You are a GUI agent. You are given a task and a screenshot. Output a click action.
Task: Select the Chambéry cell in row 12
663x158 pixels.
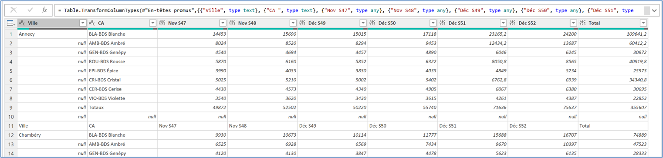point(52,135)
